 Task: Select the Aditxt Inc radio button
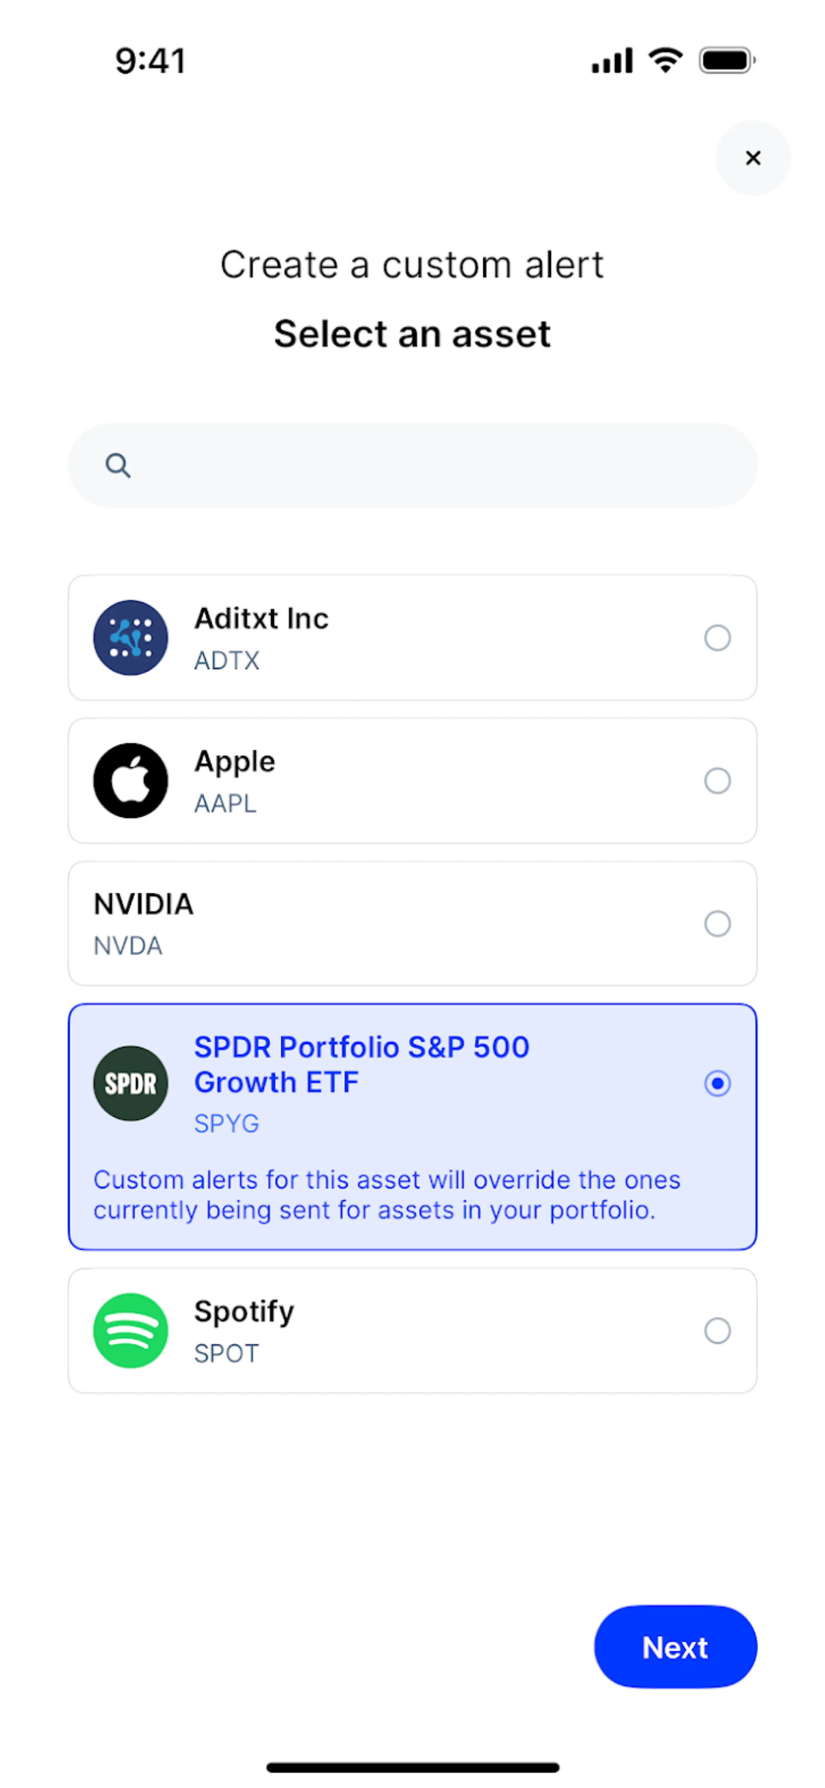(717, 637)
